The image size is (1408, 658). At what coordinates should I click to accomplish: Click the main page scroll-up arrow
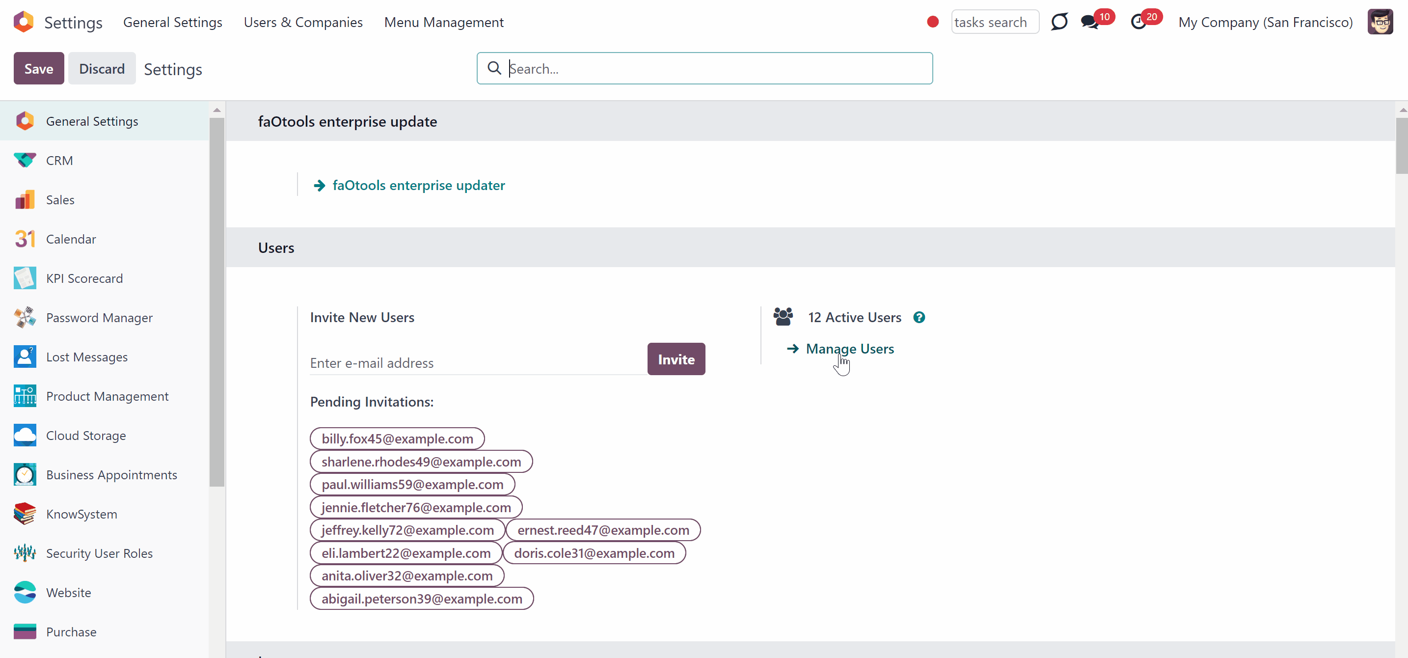click(x=1402, y=110)
